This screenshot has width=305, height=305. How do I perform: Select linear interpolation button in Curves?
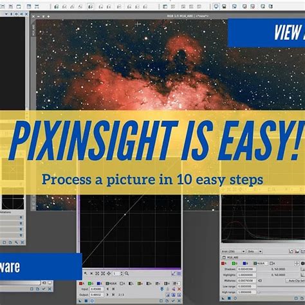point(179,295)
